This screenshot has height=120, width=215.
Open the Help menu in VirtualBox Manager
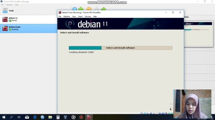16,5
